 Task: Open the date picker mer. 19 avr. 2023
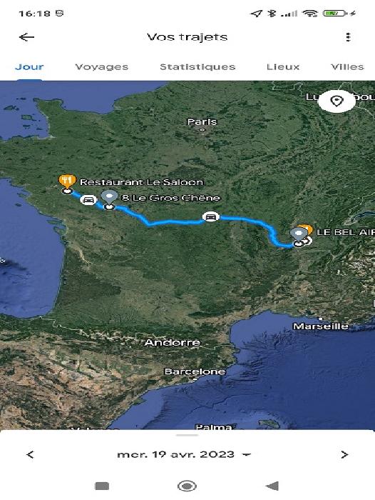[184, 454]
